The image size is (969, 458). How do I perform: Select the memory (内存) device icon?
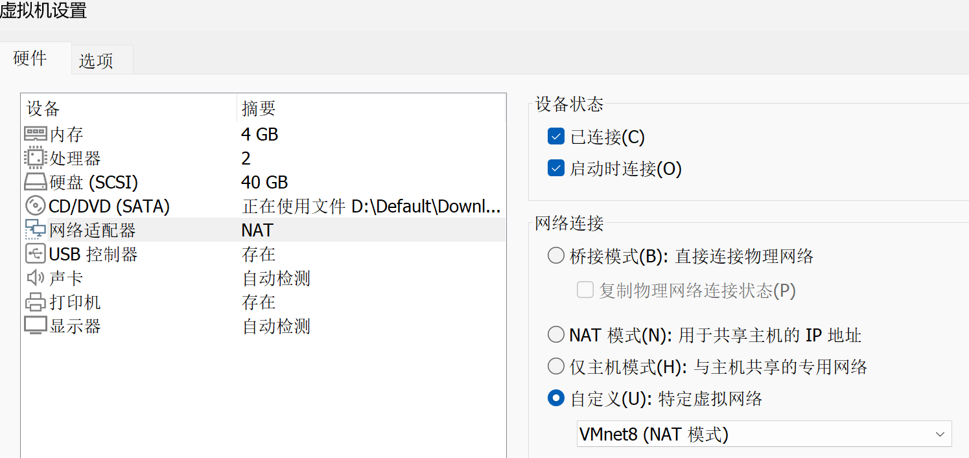click(x=36, y=134)
